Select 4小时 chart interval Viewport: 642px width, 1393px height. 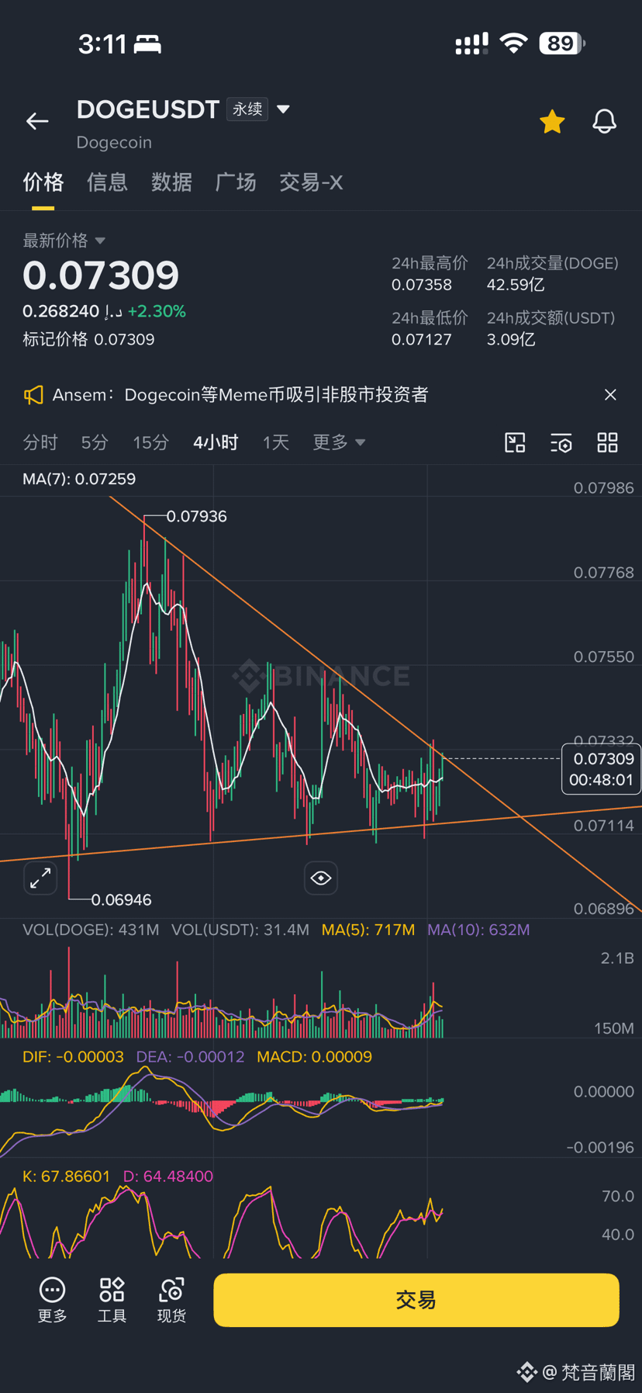216,442
